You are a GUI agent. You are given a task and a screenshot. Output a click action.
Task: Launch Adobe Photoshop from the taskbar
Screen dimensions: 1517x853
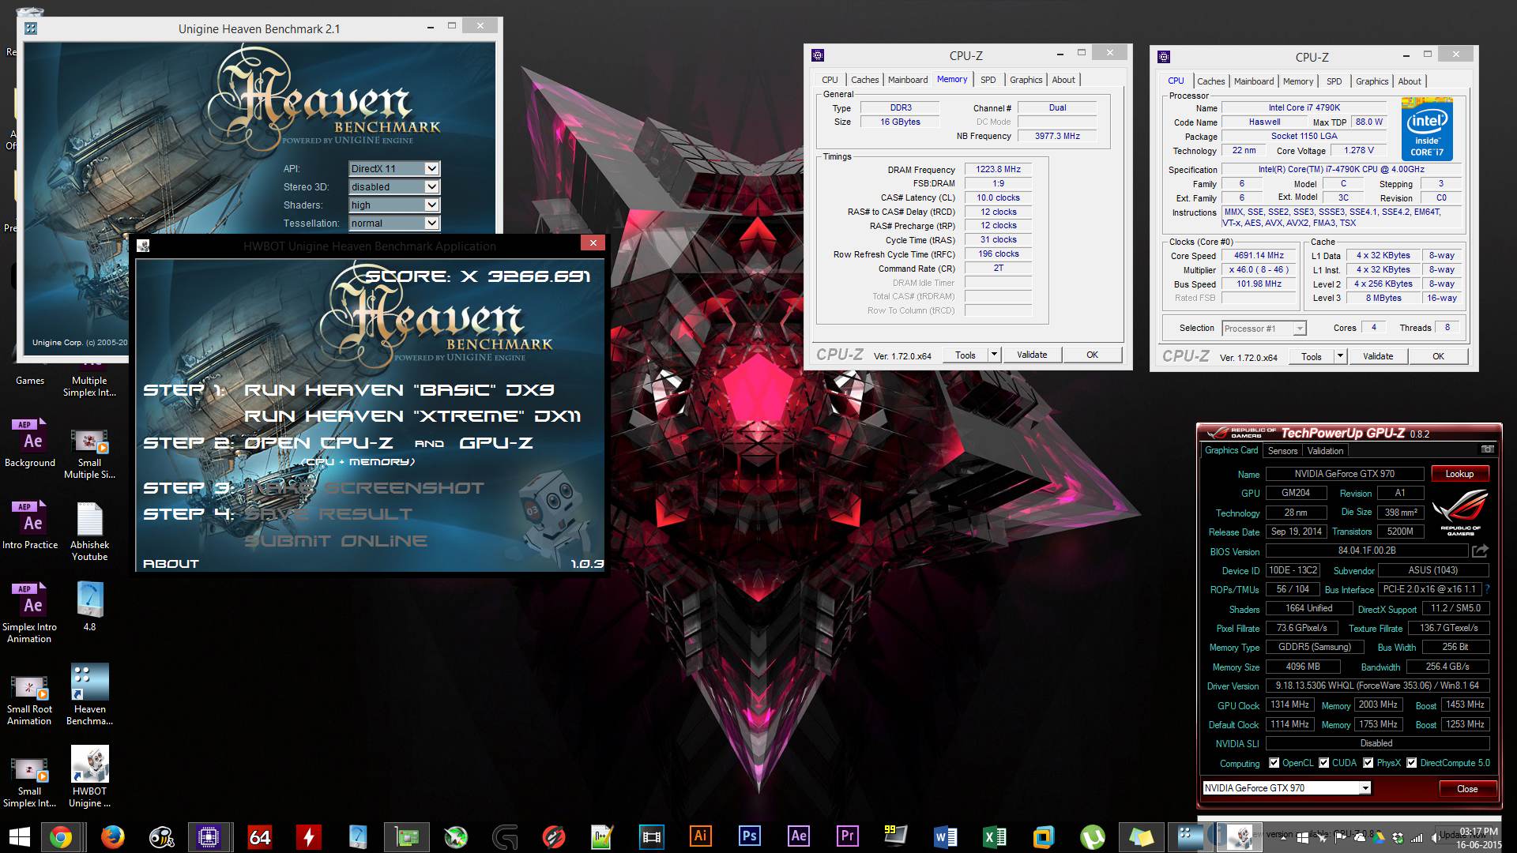749,836
